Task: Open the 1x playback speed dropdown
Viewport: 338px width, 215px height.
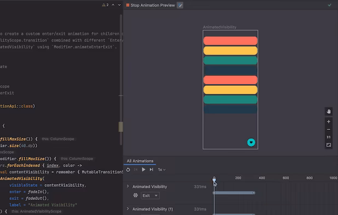Action: (162, 170)
